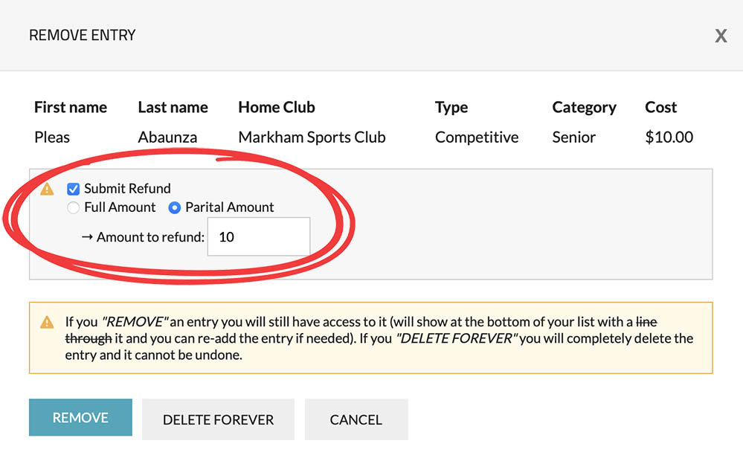
Task: Select the Full Amount radio button
Action: click(x=73, y=208)
